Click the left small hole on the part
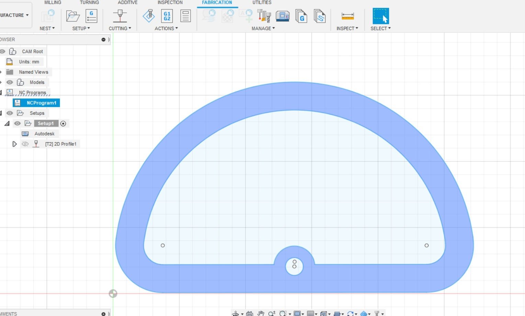 (163, 245)
